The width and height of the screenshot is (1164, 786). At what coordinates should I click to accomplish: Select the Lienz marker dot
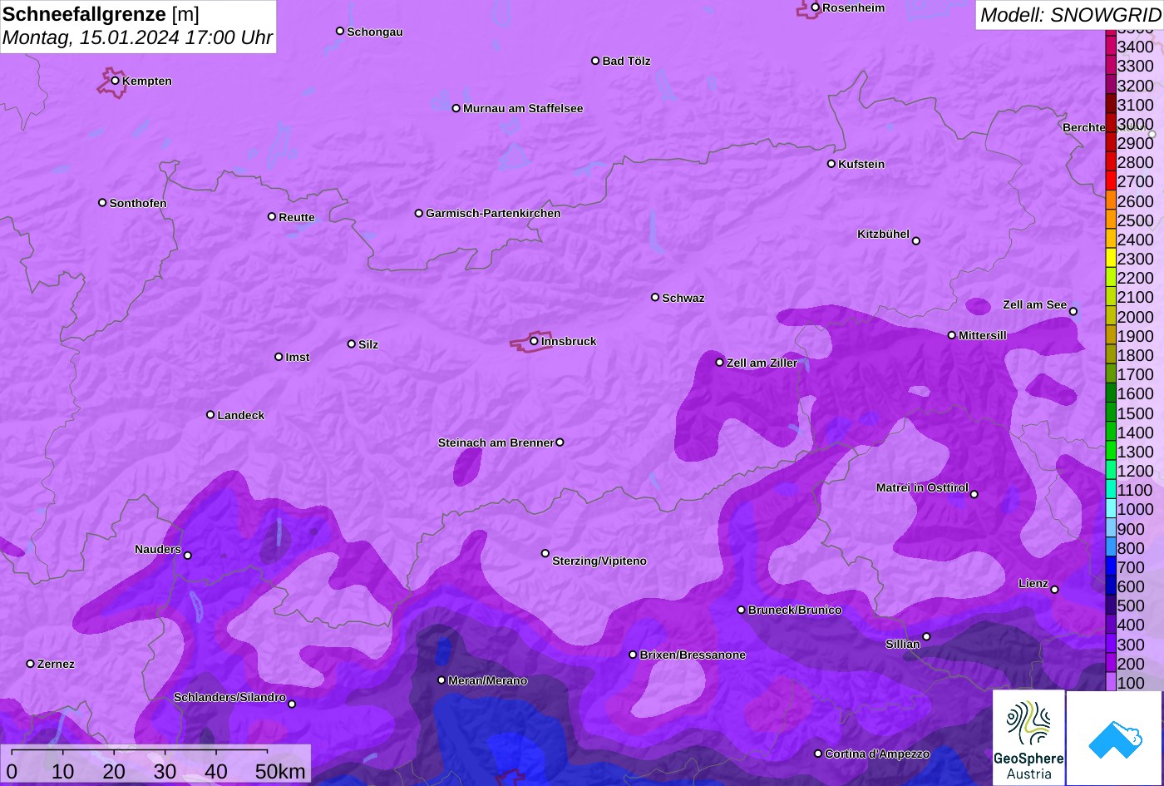(x=1054, y=590)
